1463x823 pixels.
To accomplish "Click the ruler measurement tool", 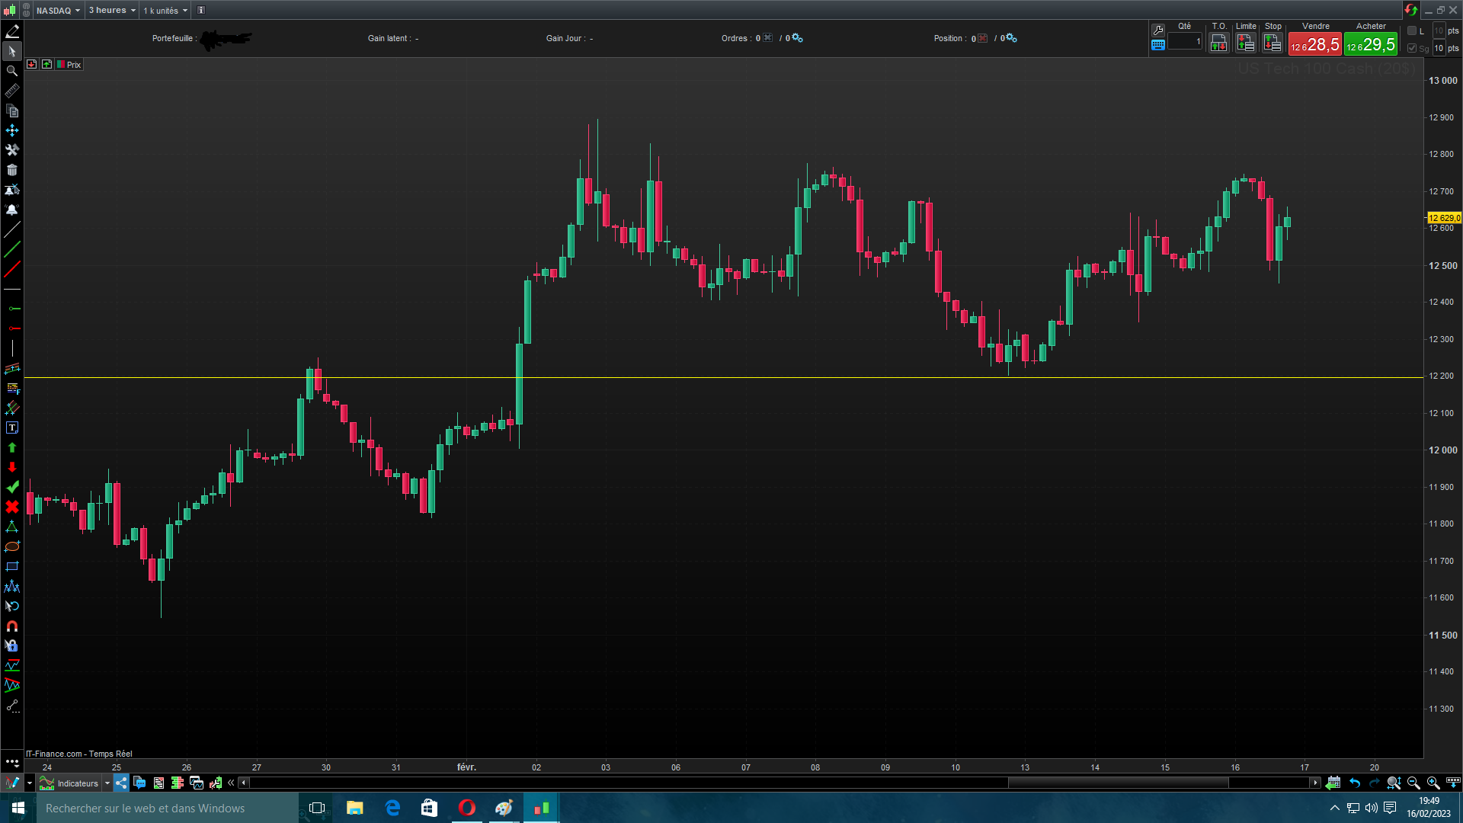I will pos(11,91).
